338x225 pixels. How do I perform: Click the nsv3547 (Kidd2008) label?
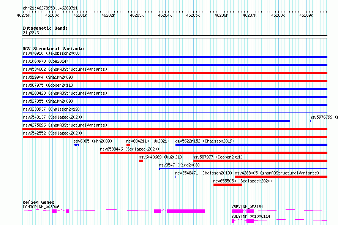pyautogui.click(x=179, y=165)
